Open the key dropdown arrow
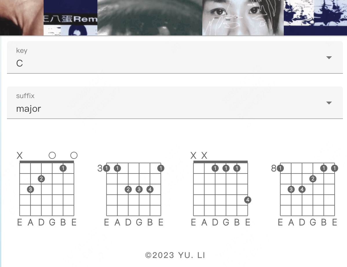347x267 pixels. [x=329, y=58]
